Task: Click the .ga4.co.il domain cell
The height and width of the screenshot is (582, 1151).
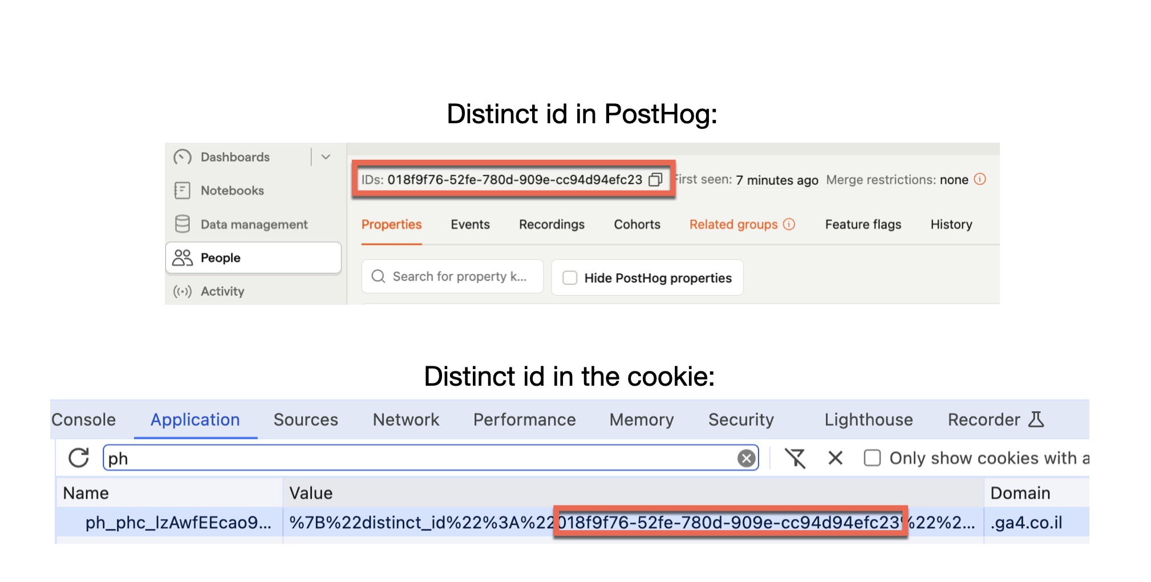Action: [1037, 523]
